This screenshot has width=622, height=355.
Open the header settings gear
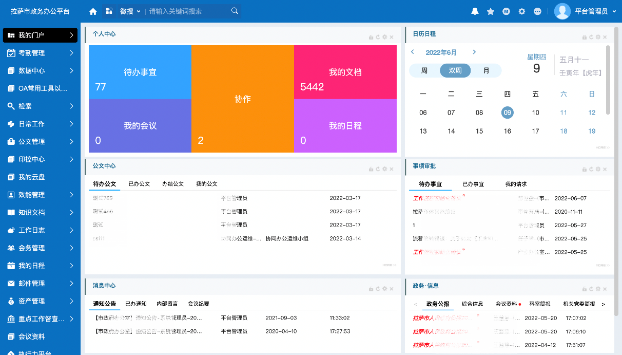tap(522, 11)
